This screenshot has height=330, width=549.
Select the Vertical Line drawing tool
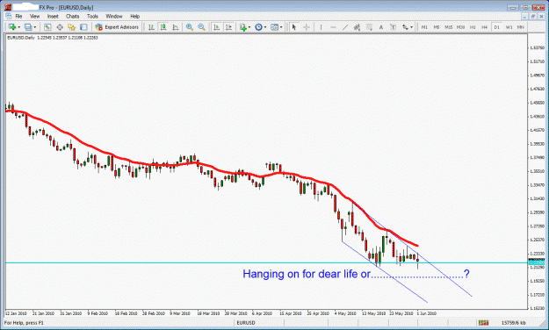pos(321,27)
